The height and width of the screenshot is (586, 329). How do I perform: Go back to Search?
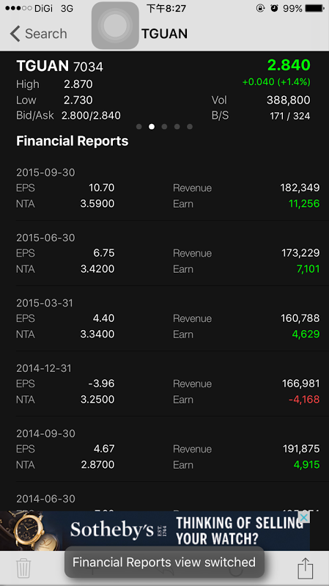click(x=38, y=34)
